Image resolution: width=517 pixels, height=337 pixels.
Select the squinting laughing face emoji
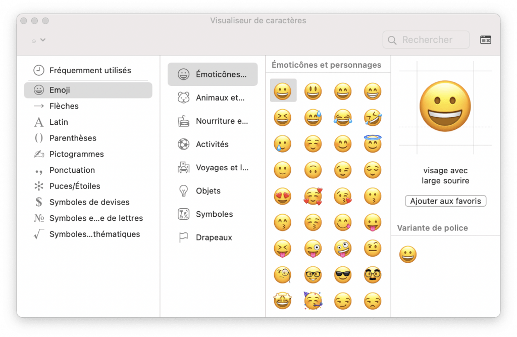tap(283, 118)
